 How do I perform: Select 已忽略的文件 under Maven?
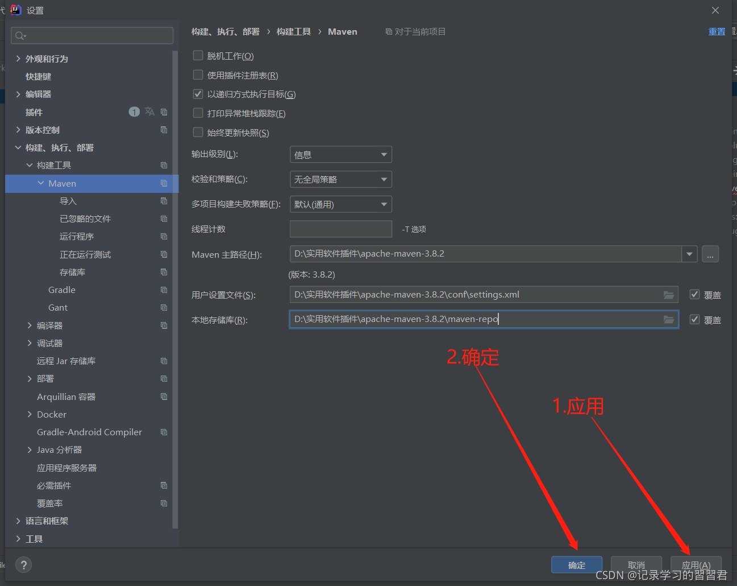85,218
